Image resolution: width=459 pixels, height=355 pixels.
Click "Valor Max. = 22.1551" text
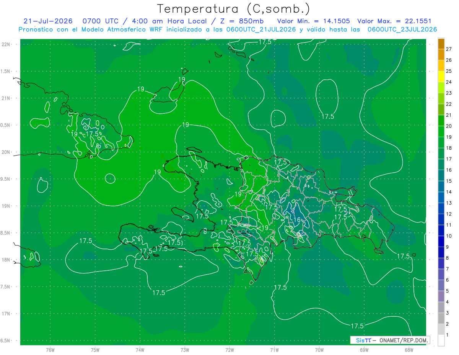pos(394,21)
